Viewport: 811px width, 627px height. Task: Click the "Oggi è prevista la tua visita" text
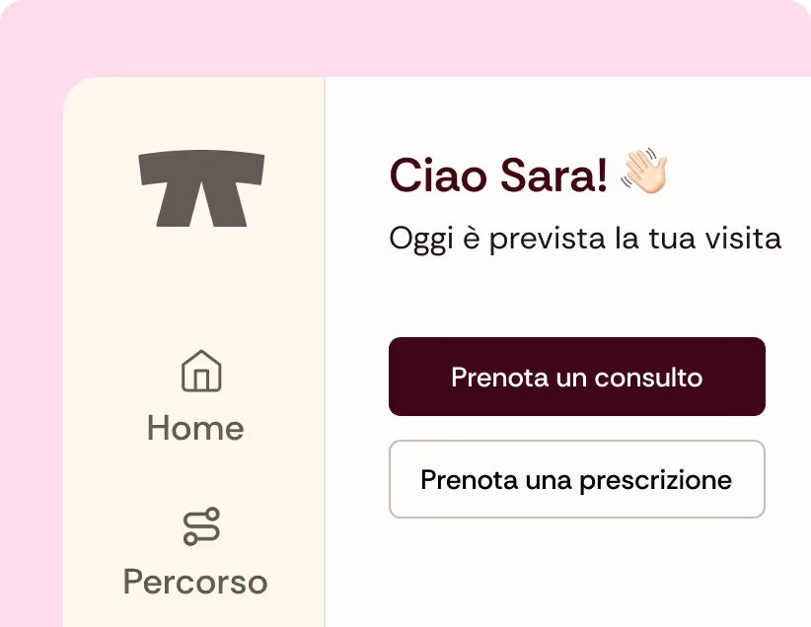click(585, 240)
